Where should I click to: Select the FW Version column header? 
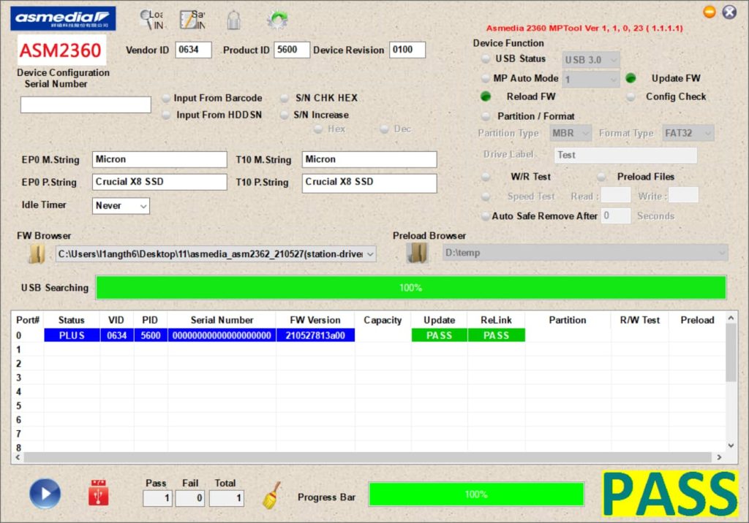click(x=315, y=320)
